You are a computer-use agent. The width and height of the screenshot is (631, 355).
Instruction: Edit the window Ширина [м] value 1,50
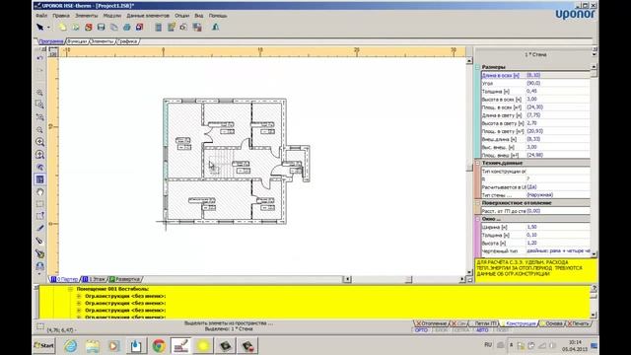pos(558,227)
